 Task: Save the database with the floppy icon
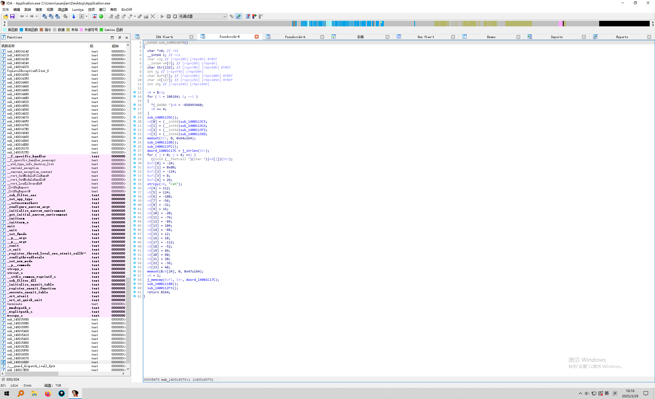(12, 16)
